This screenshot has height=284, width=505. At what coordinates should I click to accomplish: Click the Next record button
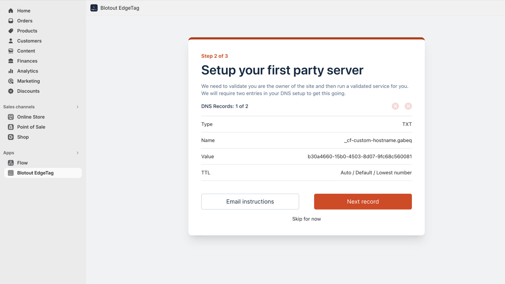point(363,202)
